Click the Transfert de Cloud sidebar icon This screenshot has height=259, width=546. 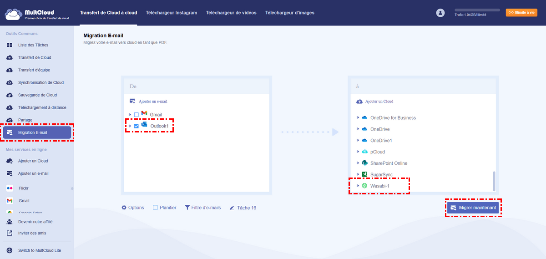pos(10,58)
